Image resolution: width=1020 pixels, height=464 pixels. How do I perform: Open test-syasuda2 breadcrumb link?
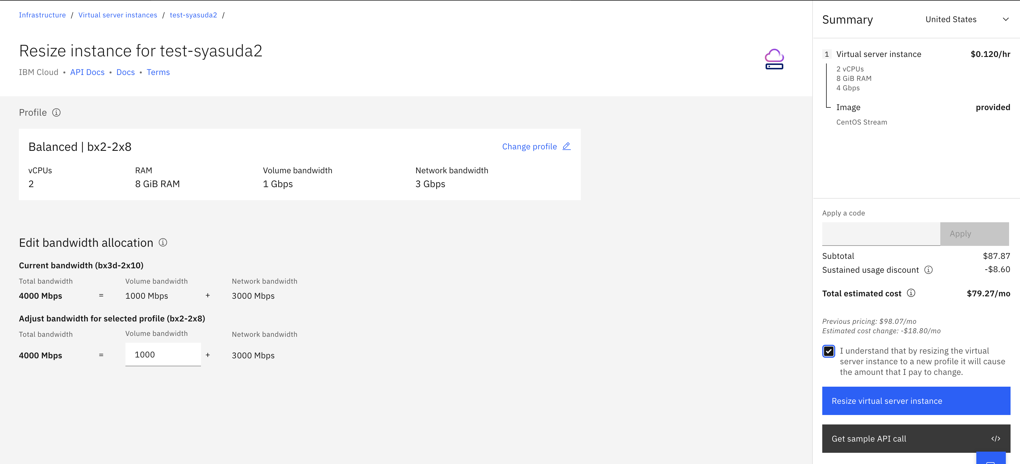pyautogui.click(x=193, y=15)
